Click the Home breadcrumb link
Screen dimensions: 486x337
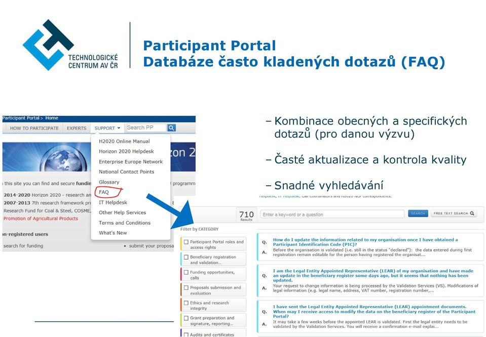point(52,118)
